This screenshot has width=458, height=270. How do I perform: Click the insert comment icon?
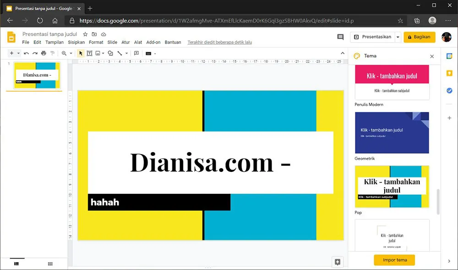pyautogui.click(x=136, y=54)
